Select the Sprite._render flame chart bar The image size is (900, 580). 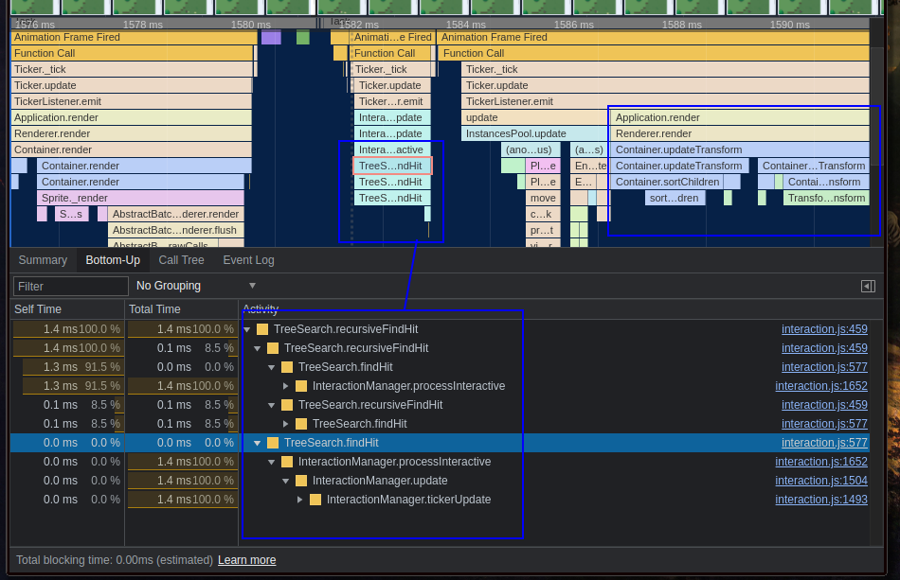coord(140,198)
